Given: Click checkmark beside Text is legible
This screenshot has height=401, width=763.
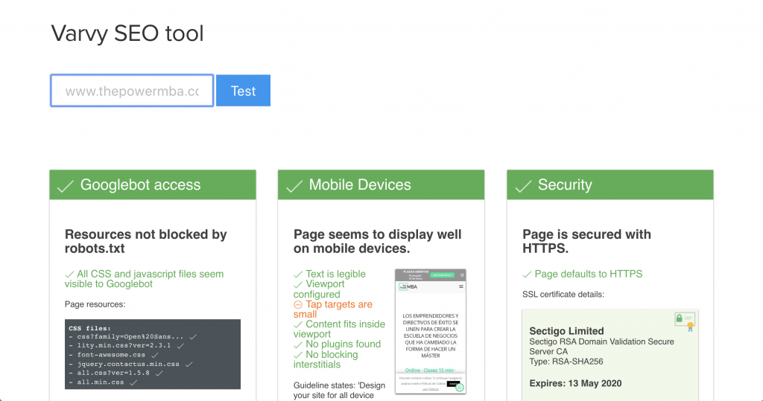Looking at the screenshot, I should 298,275.
